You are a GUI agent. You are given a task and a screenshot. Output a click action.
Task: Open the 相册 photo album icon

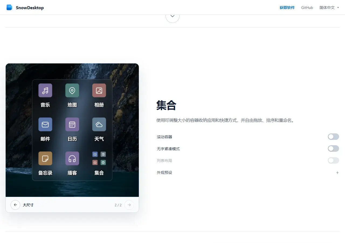[x=99, y=90]
